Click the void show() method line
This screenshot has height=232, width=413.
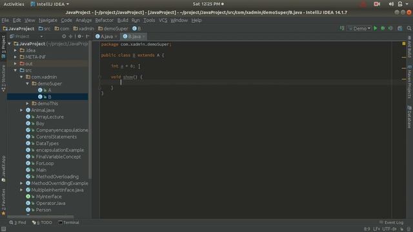coord(126,77)
